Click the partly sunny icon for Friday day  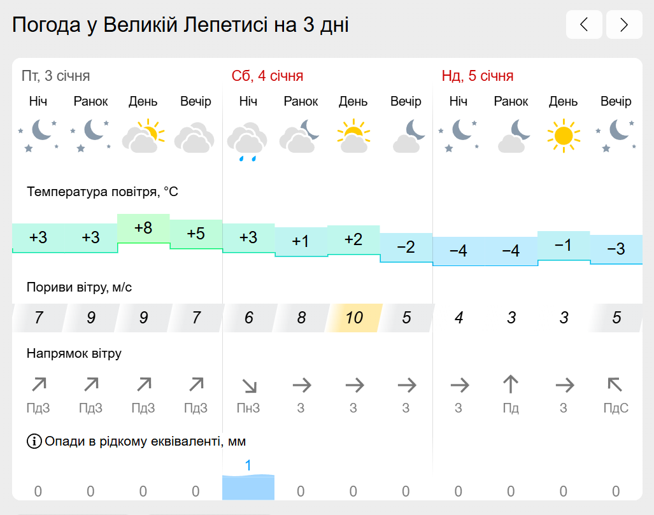143,136
